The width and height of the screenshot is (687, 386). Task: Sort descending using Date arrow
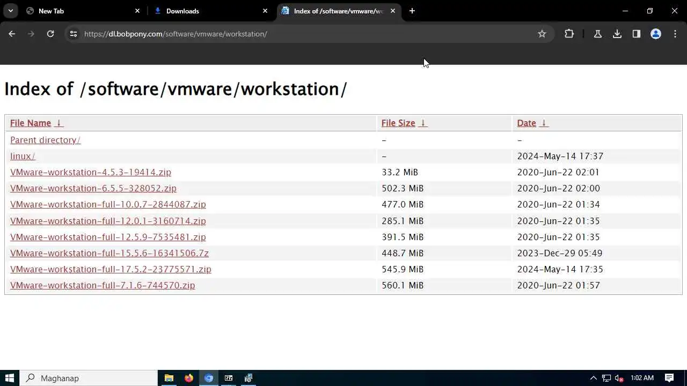544,123
